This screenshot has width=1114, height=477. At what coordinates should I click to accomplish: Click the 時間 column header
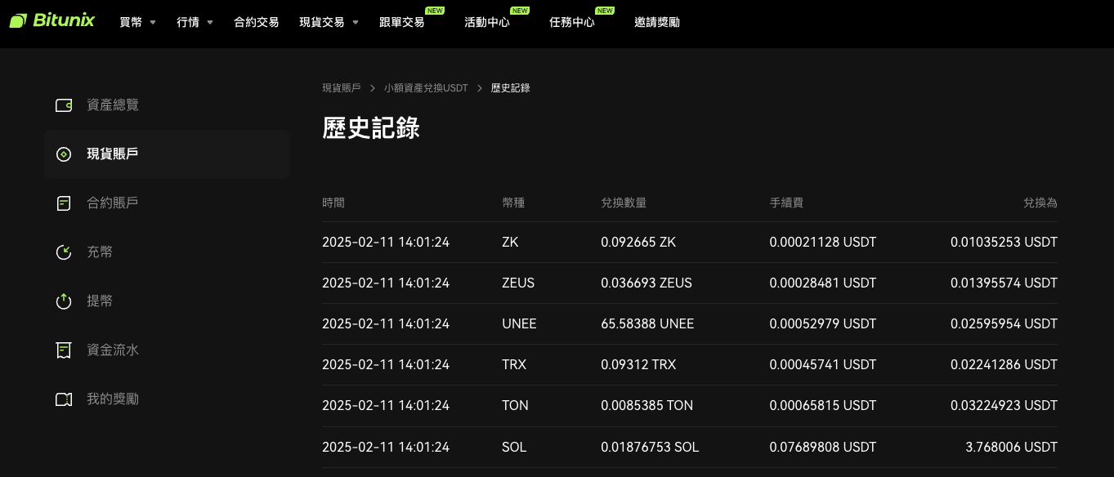click(333, 203)
